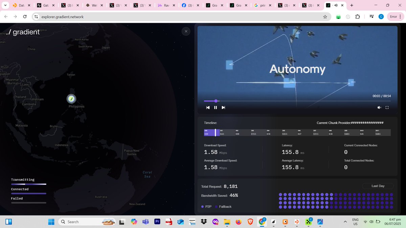Reload the current page
The height and width of the screenshot is (228, 406).
(25, 17)
